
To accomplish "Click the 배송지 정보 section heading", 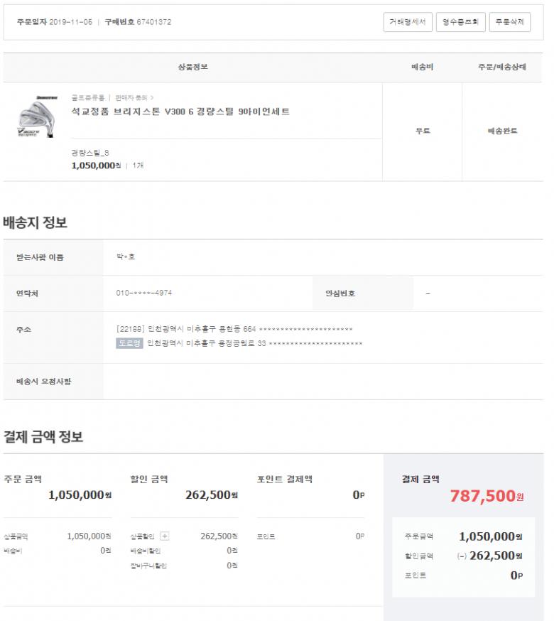I will click(x=36, y=222).
